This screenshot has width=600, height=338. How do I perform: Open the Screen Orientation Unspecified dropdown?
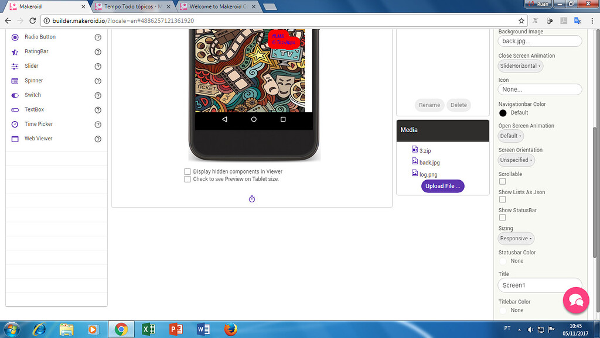[x=516, y=160]
